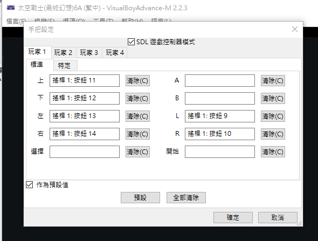Click the 上 input field
318x241 pixels.
[x=85, y=80]
